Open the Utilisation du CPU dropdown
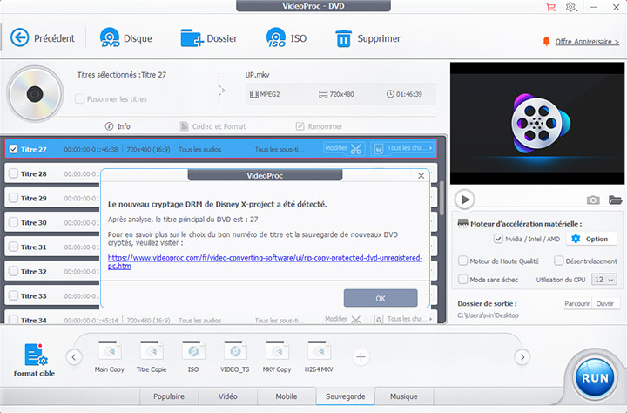Viewport: 627px width, 413px height. pos(603,280)
